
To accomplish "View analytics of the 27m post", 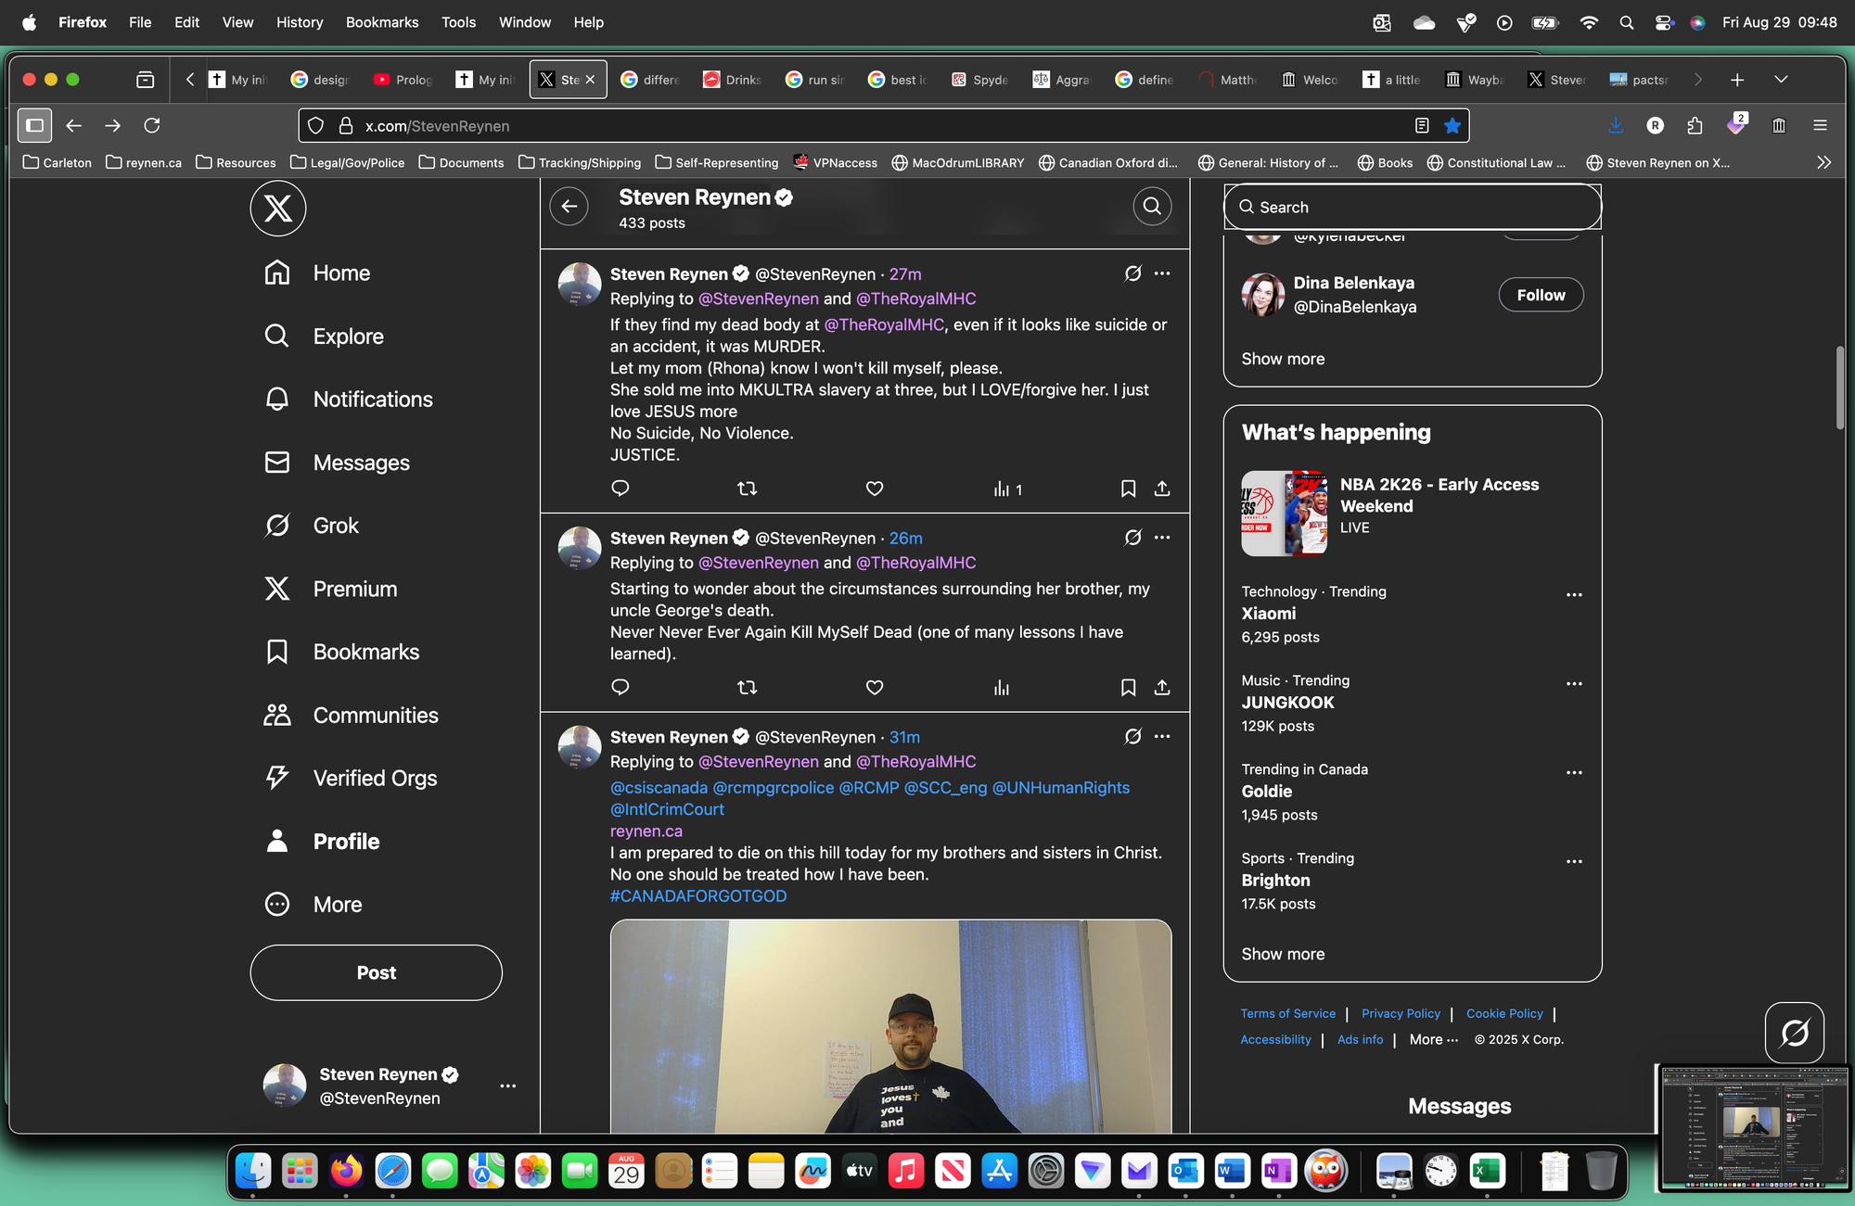I will [1007, 489].
